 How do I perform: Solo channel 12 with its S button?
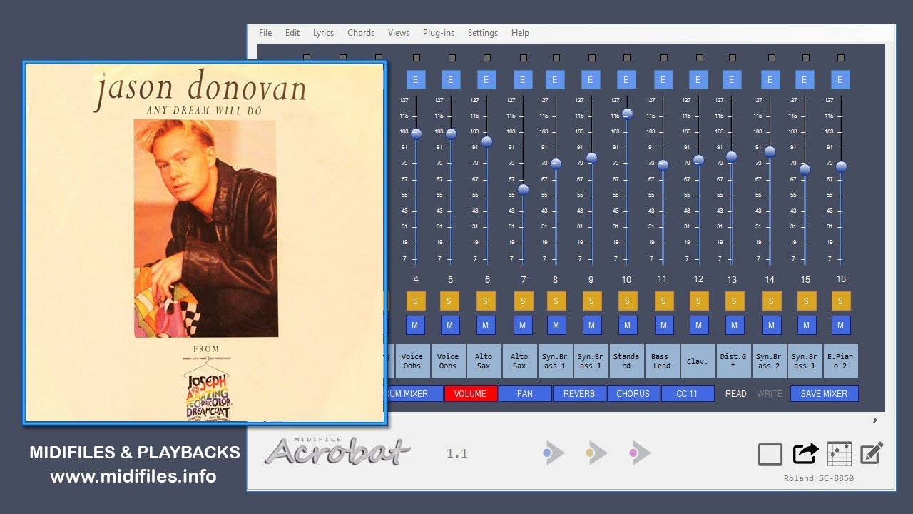(698, 301)
